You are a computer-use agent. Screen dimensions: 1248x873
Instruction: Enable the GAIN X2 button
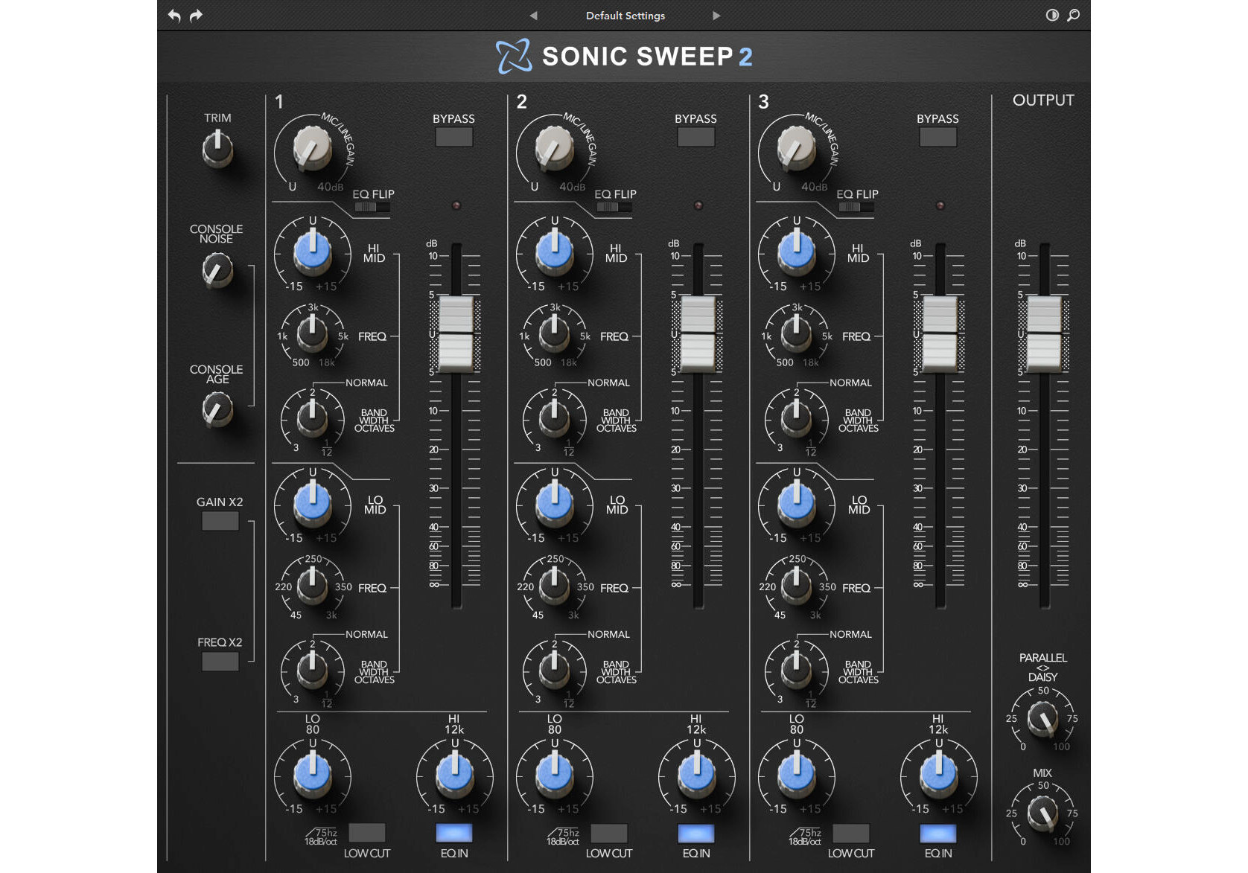coord(220,521)
